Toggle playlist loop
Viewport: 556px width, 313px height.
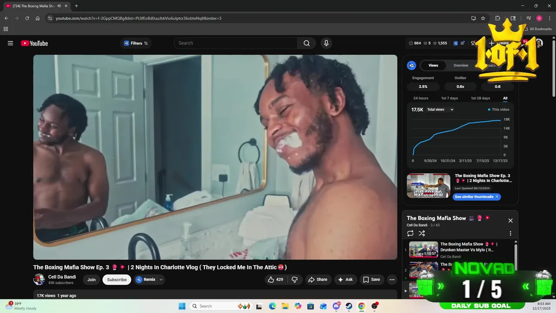click(410, 233)
